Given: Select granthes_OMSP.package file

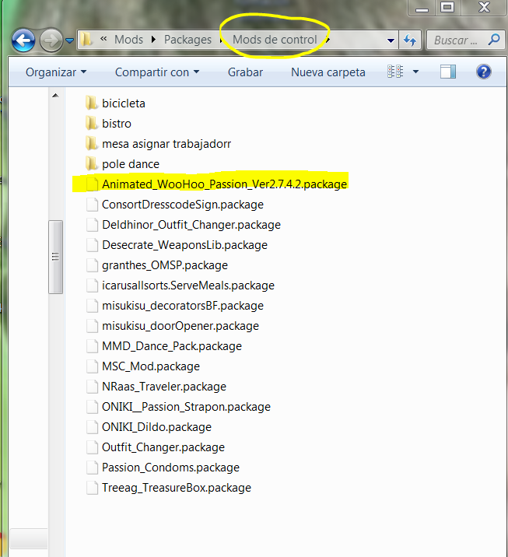Looking at the screenshot, I should tap(164, 265).
